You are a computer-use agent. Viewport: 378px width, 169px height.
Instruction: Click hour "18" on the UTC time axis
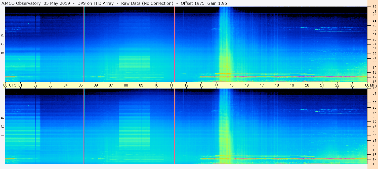pos(277,85)
